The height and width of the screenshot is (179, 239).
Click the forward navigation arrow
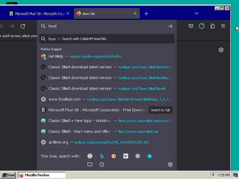(12, 26)
